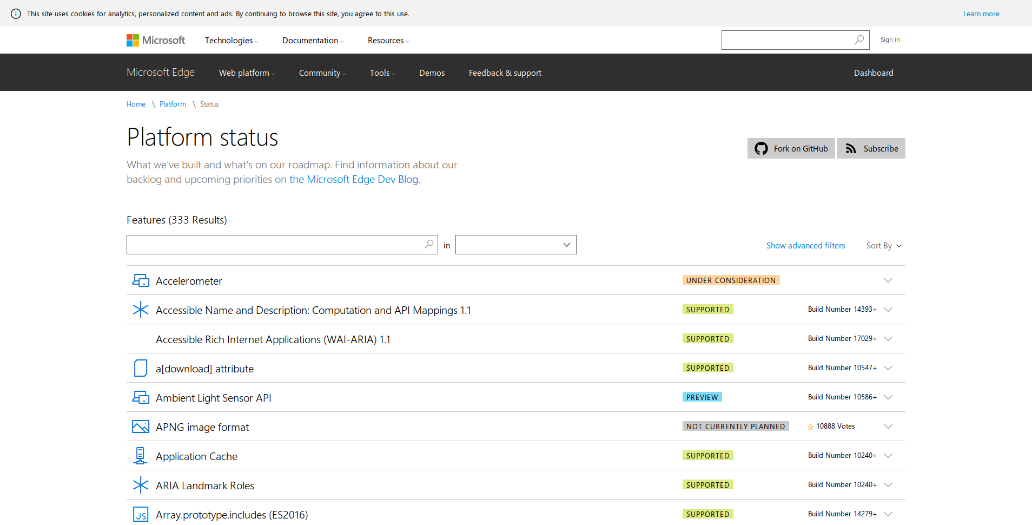Image resolution: width=1032 pixels, height=525 pixels.
Task: Click the Application Cache title
Action: (x=196, y=456)
